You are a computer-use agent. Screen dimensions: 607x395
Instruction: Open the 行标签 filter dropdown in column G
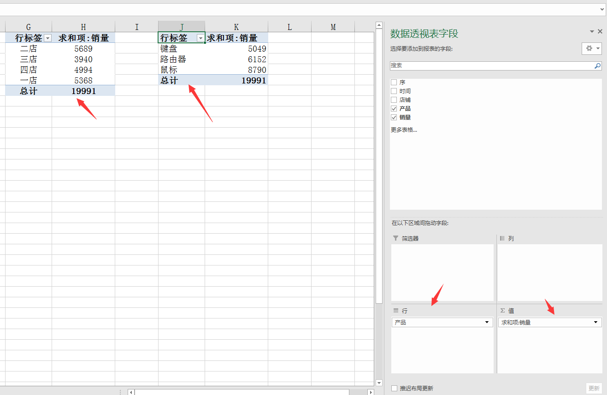click(x=47, y=38)
